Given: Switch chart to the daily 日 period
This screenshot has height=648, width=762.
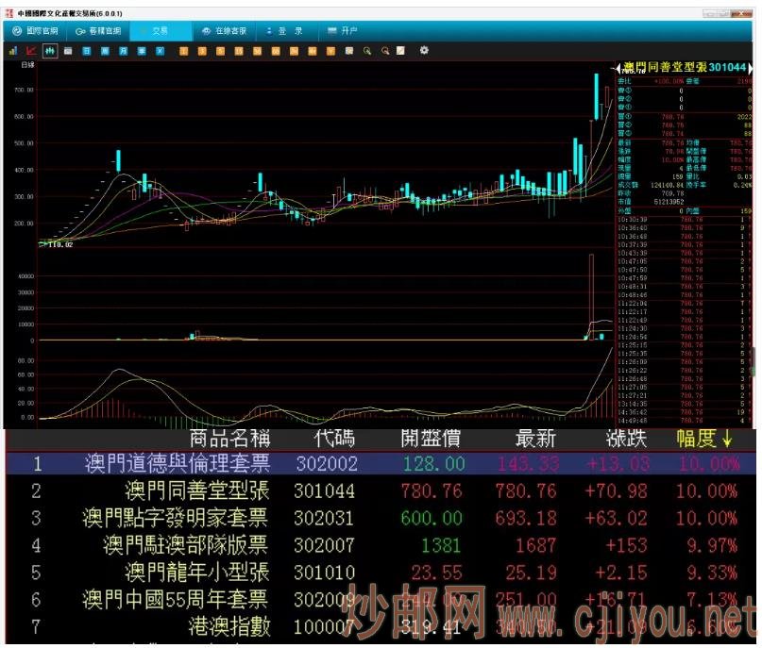Looking at the screenshot, I should [x=87, y=51].
